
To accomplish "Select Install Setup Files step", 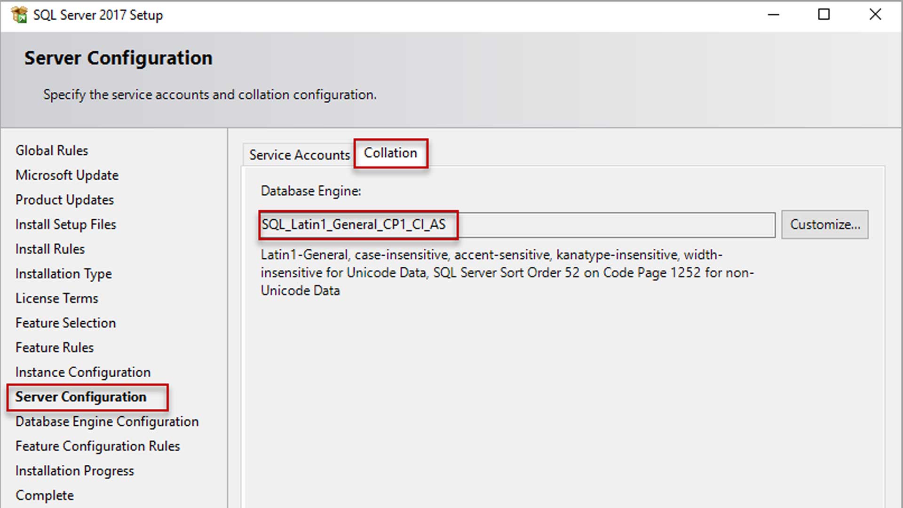I will tap(65, 224).
